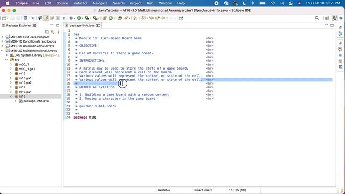Open the Debug configurations dropdown arrow
The width and height of the screenshot is (345, 194).
click(x=74, y=18)
